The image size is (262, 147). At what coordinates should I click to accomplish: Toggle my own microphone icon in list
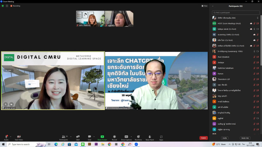coord(258,18)
